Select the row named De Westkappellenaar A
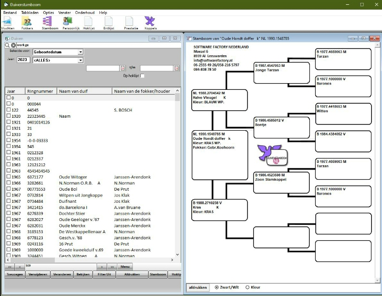 tap(90, 232)
